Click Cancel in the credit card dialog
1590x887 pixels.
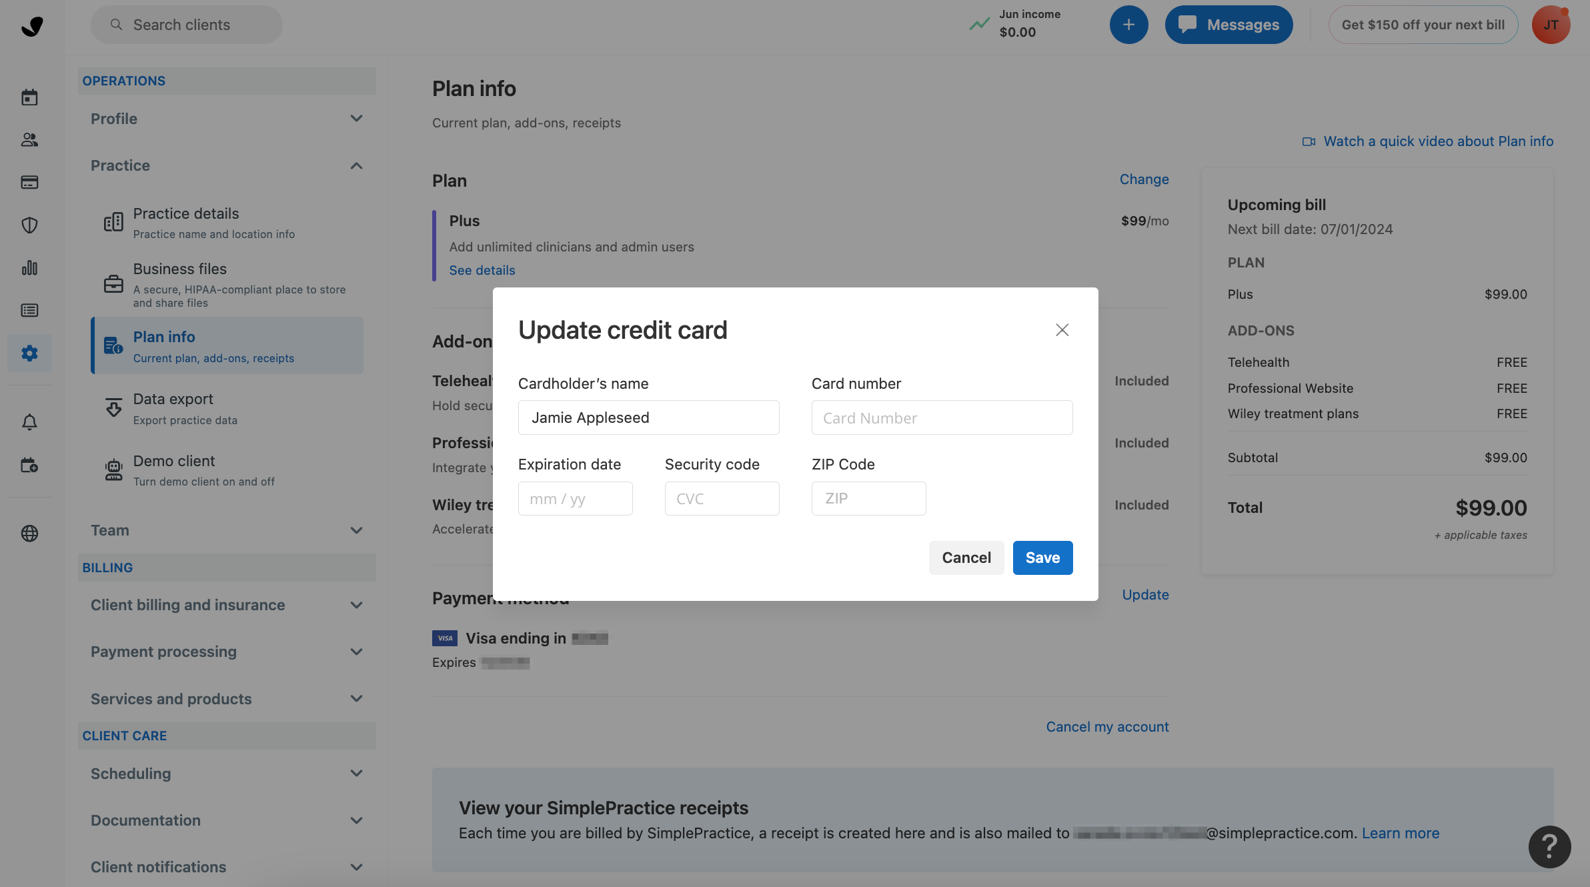[x=966, y=558]
